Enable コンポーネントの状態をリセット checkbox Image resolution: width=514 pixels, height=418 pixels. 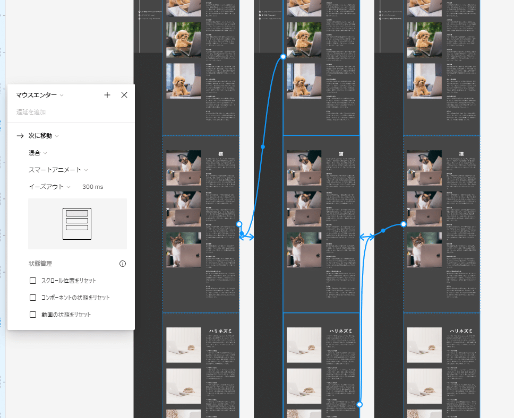[x=33, y=298]
